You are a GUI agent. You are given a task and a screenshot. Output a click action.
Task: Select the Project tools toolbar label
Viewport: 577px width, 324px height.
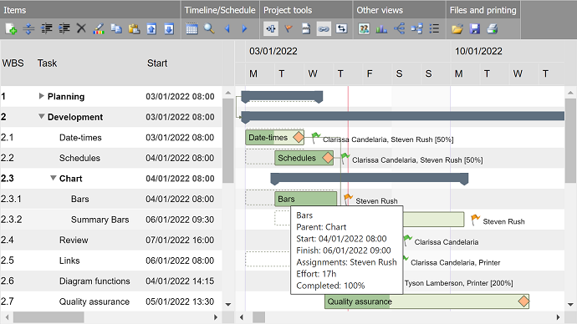pos(288,10)
